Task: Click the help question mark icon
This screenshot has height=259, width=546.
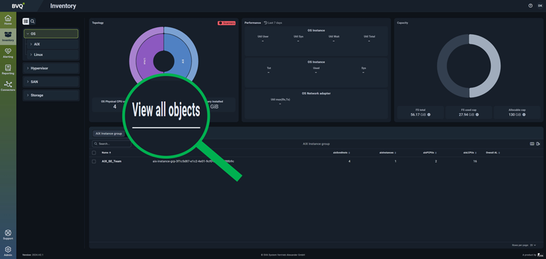Action: coord(530,5)
